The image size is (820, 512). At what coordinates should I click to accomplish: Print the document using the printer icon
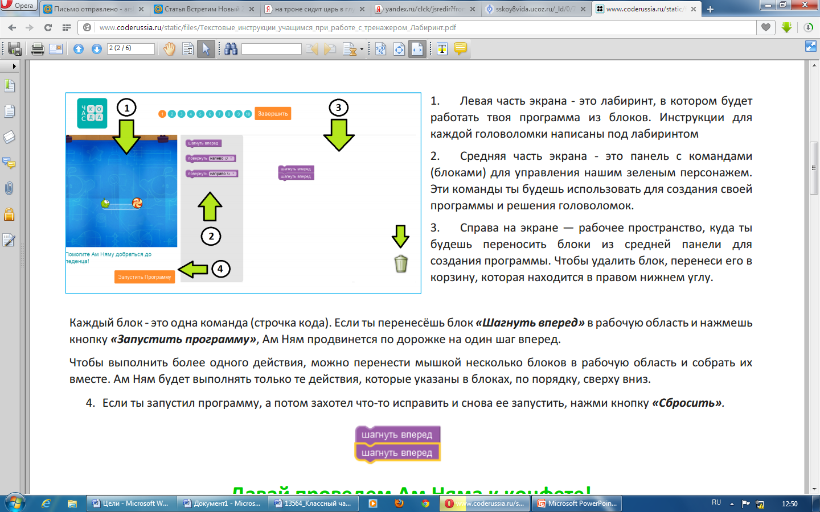(x=38, y=49)
